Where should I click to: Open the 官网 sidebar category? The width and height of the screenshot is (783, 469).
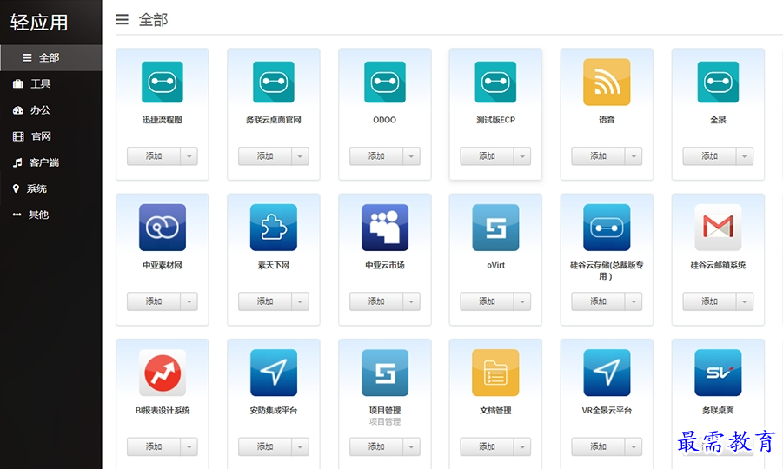51,136
